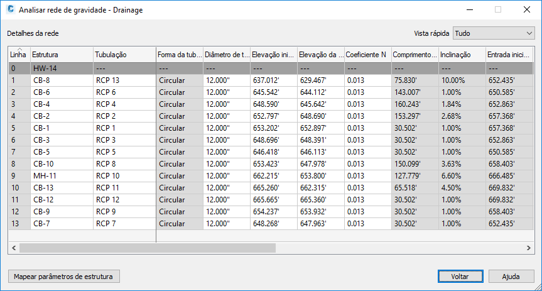Click the Inclinação column header
Viewport: 542px width, 291px height.
(x=461, y=55)
